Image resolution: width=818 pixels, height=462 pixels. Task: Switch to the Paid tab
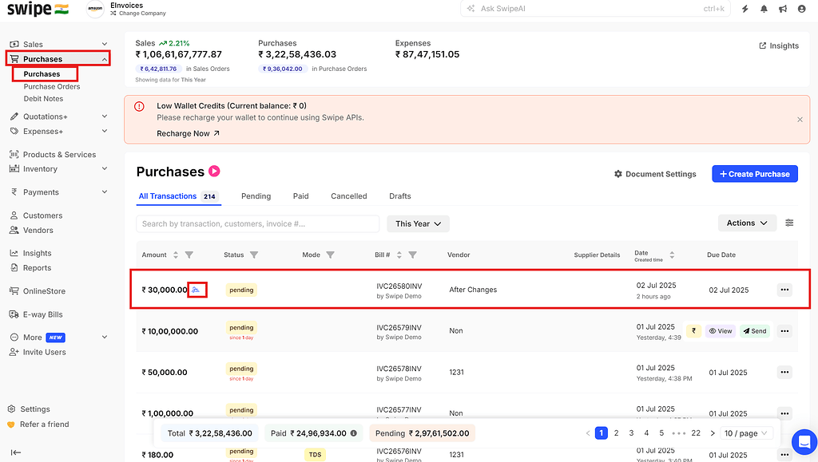pyautogui.click(x=300, y=195)
